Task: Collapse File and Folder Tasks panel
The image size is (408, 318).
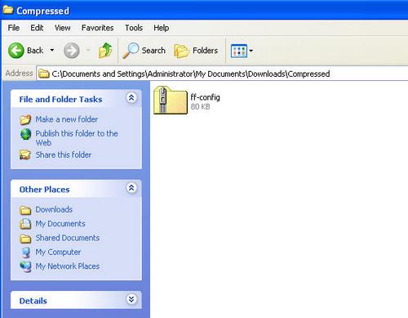Action: [x=131, y=98]
